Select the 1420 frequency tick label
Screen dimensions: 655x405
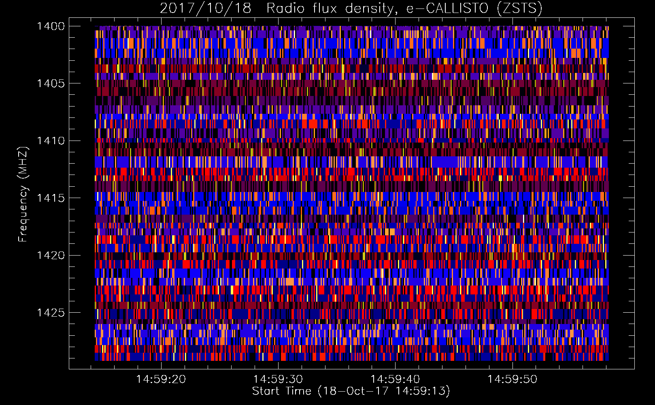point(51,256)
